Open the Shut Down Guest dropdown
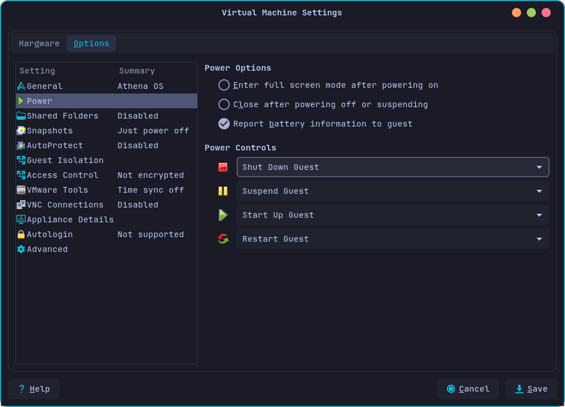565x407 pixels. point(538,167)
